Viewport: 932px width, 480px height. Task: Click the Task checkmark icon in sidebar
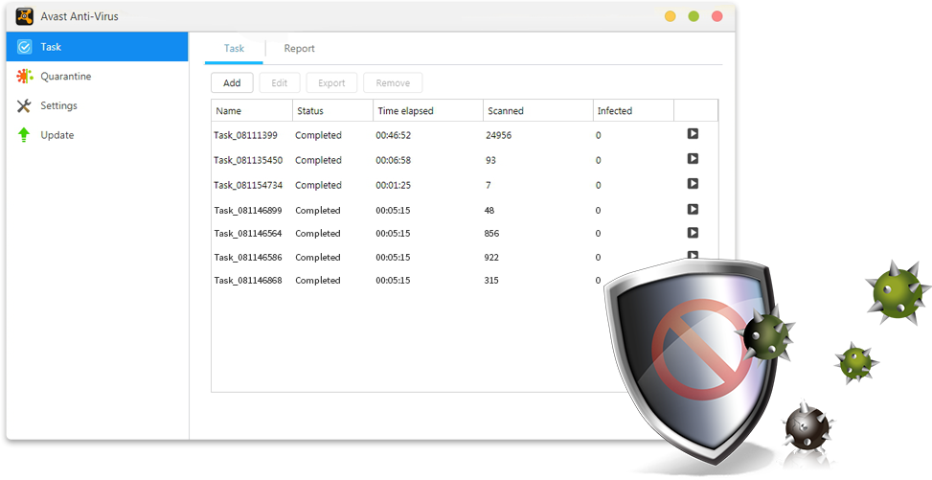point(24,47)
